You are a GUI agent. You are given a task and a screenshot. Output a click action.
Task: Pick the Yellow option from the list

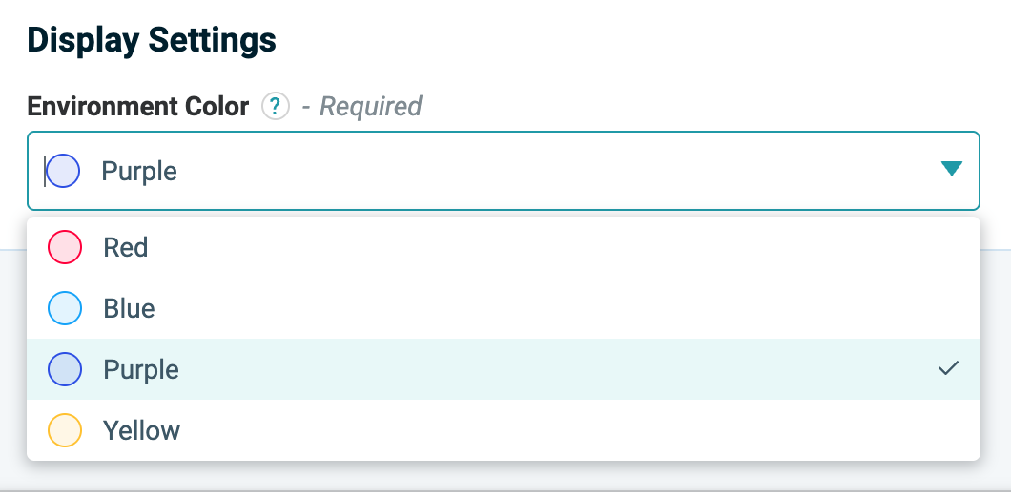[x=503, y=430]
